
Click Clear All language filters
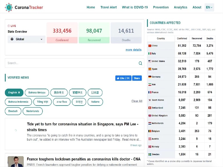point(137,101)
